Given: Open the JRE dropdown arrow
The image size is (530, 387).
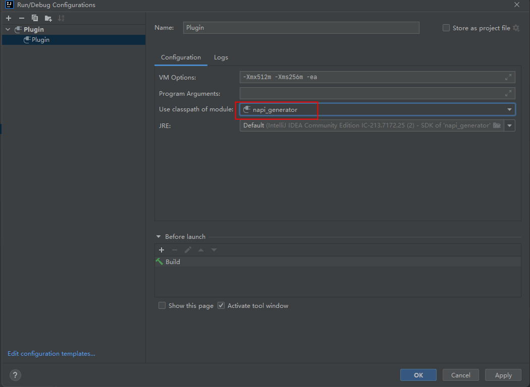Looking at the screenshot, I should pos(509,125).
